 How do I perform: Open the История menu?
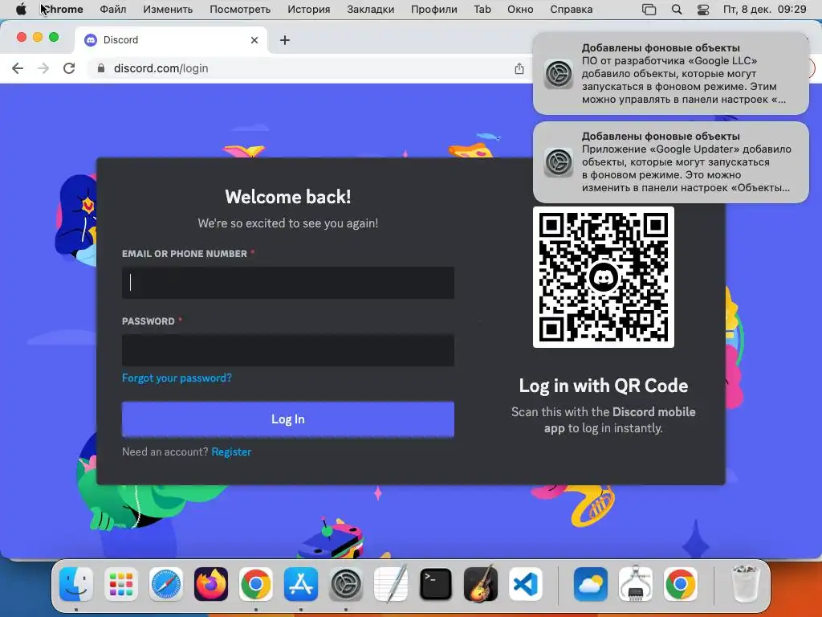309,10
